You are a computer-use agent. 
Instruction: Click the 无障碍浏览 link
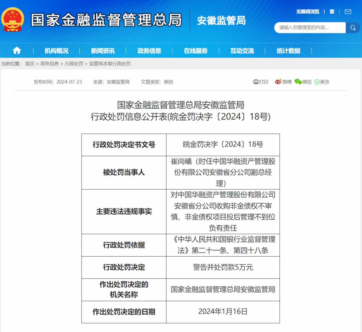308,12
